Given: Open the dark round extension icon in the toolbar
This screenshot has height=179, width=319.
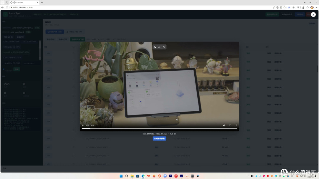Looking at the screenshot, I should (293, 7).
